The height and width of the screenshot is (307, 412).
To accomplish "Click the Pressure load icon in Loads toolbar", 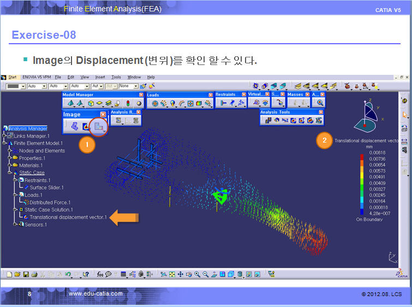I will [x=155, y=103].
